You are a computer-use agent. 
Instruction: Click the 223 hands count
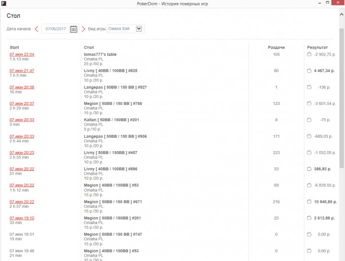pos(276,153)
